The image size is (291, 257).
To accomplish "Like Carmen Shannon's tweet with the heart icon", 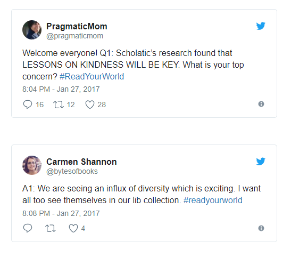I will pos(73,228).
